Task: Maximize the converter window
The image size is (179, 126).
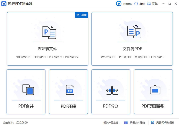Action: click(x=170, y=4)
